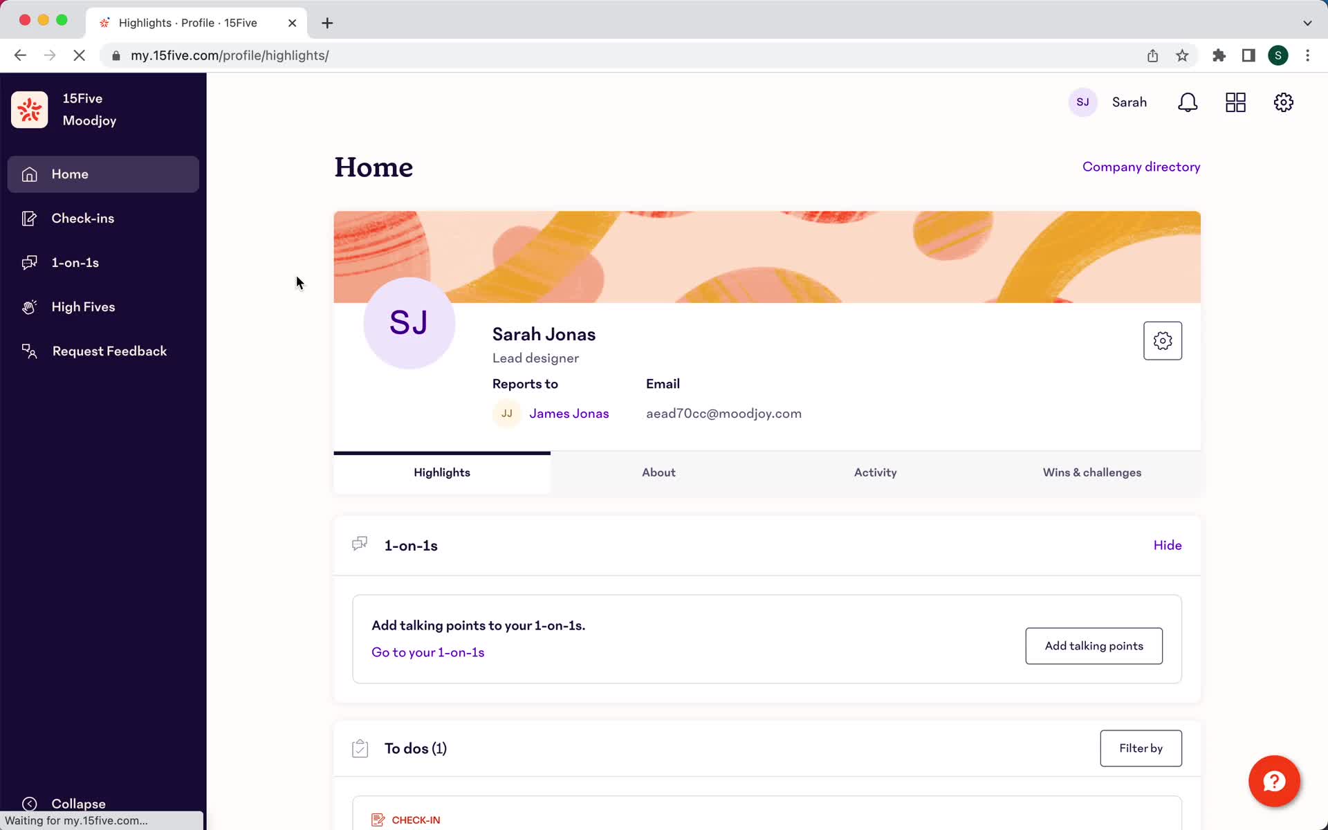Click the notification bell icon
1328x830 pixels.
[1188, 102]
